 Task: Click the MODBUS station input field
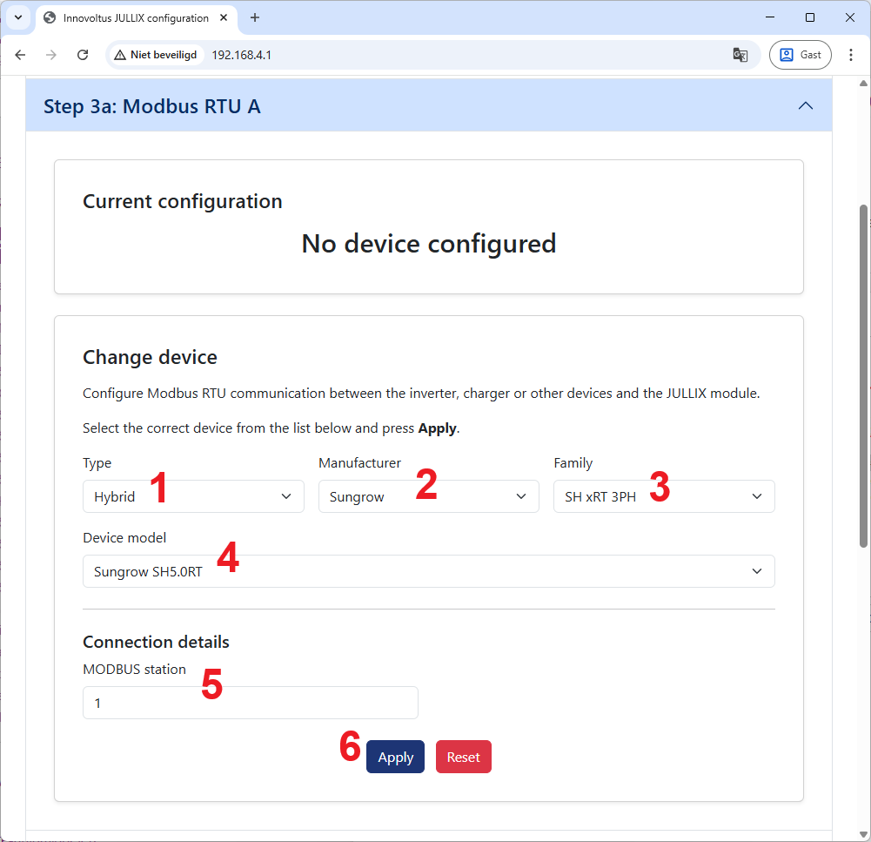click(250, 703)
